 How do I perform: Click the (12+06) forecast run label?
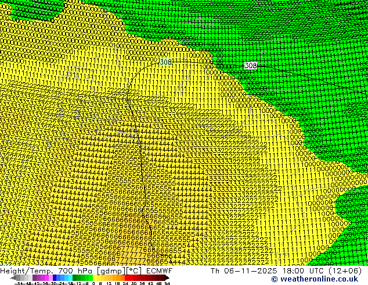pos(345,271)
